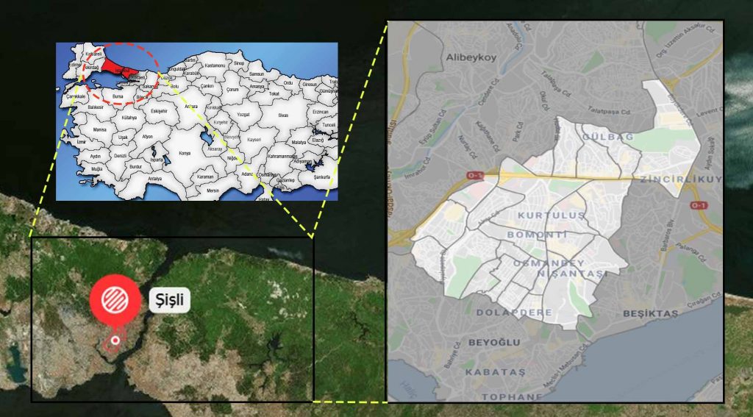This screenshot has width=753, height=417.
Task: Click Kayseri on the Turkey map
Action: [x=254, y=140]
